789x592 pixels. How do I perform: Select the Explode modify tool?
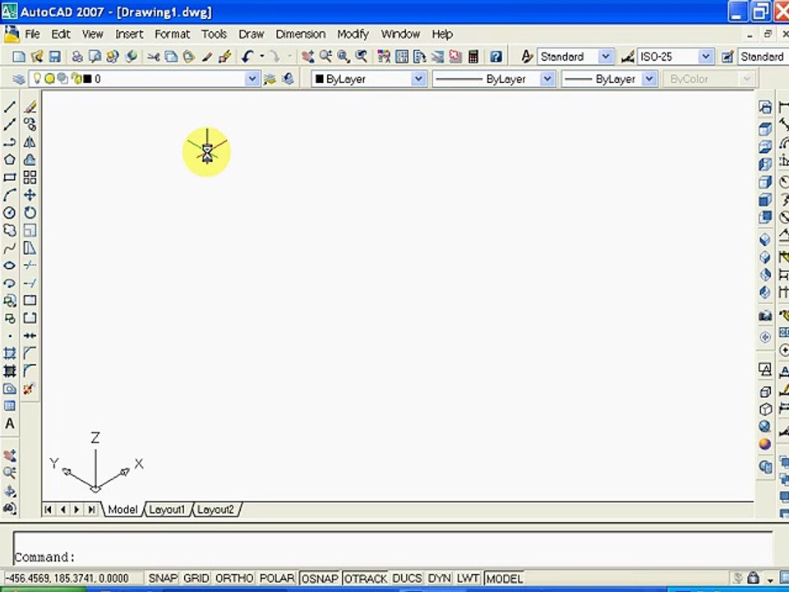[30, 389]
